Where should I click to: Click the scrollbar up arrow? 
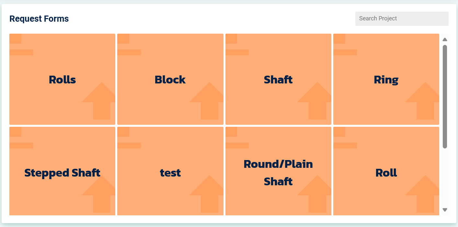point(445,39)
